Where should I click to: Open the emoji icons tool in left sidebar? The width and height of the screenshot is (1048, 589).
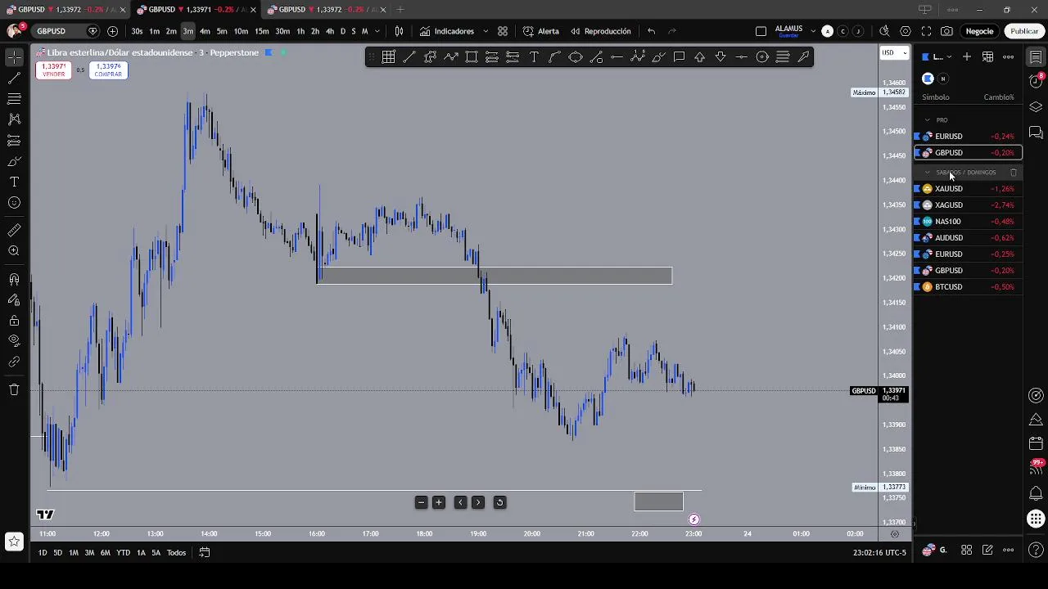click(14, 203)
